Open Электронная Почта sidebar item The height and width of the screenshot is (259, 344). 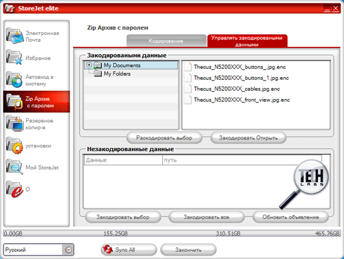36,36
